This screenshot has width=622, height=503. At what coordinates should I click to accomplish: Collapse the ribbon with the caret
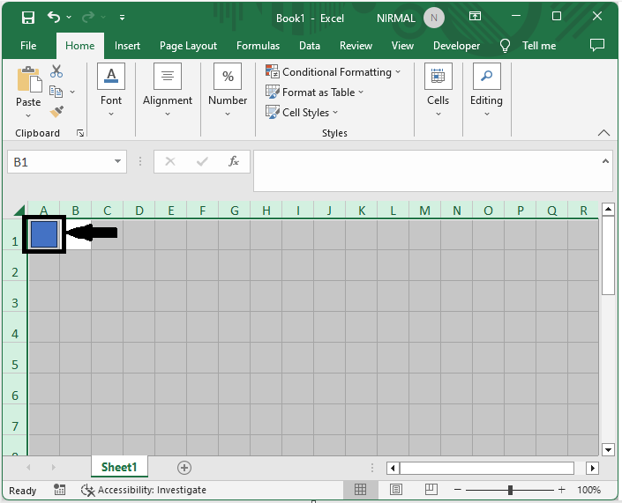[603, 133]
